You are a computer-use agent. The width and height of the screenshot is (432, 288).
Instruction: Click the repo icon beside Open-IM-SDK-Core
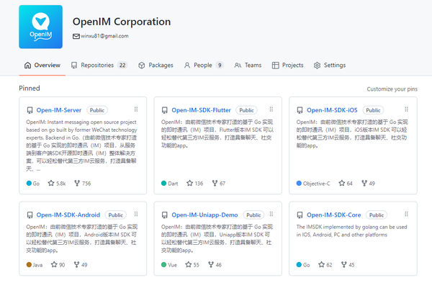[x=300, y=215]
